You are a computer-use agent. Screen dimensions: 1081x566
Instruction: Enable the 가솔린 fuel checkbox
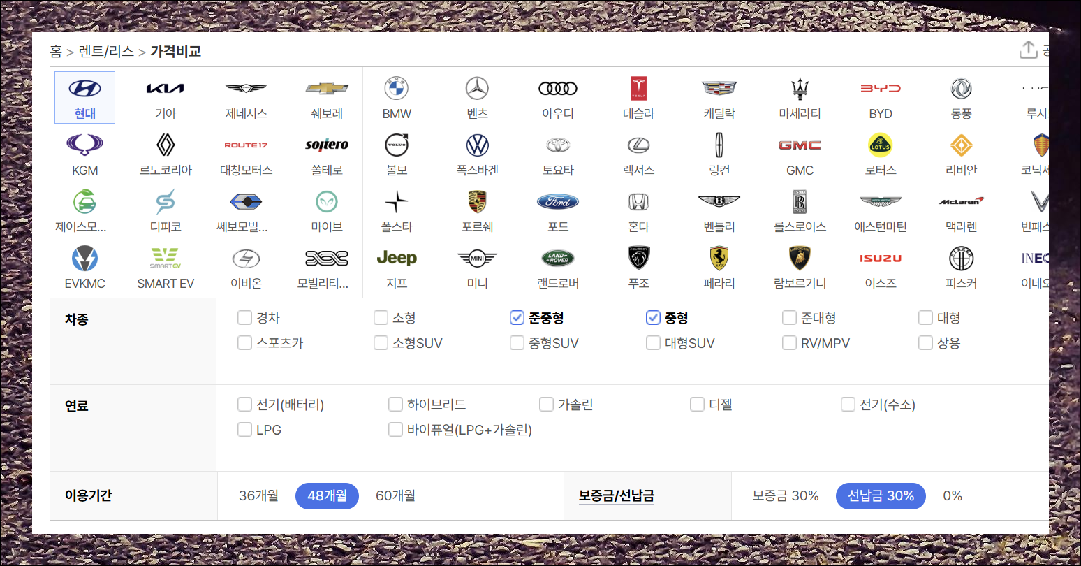pyautogui.click(x=546, y=405)
